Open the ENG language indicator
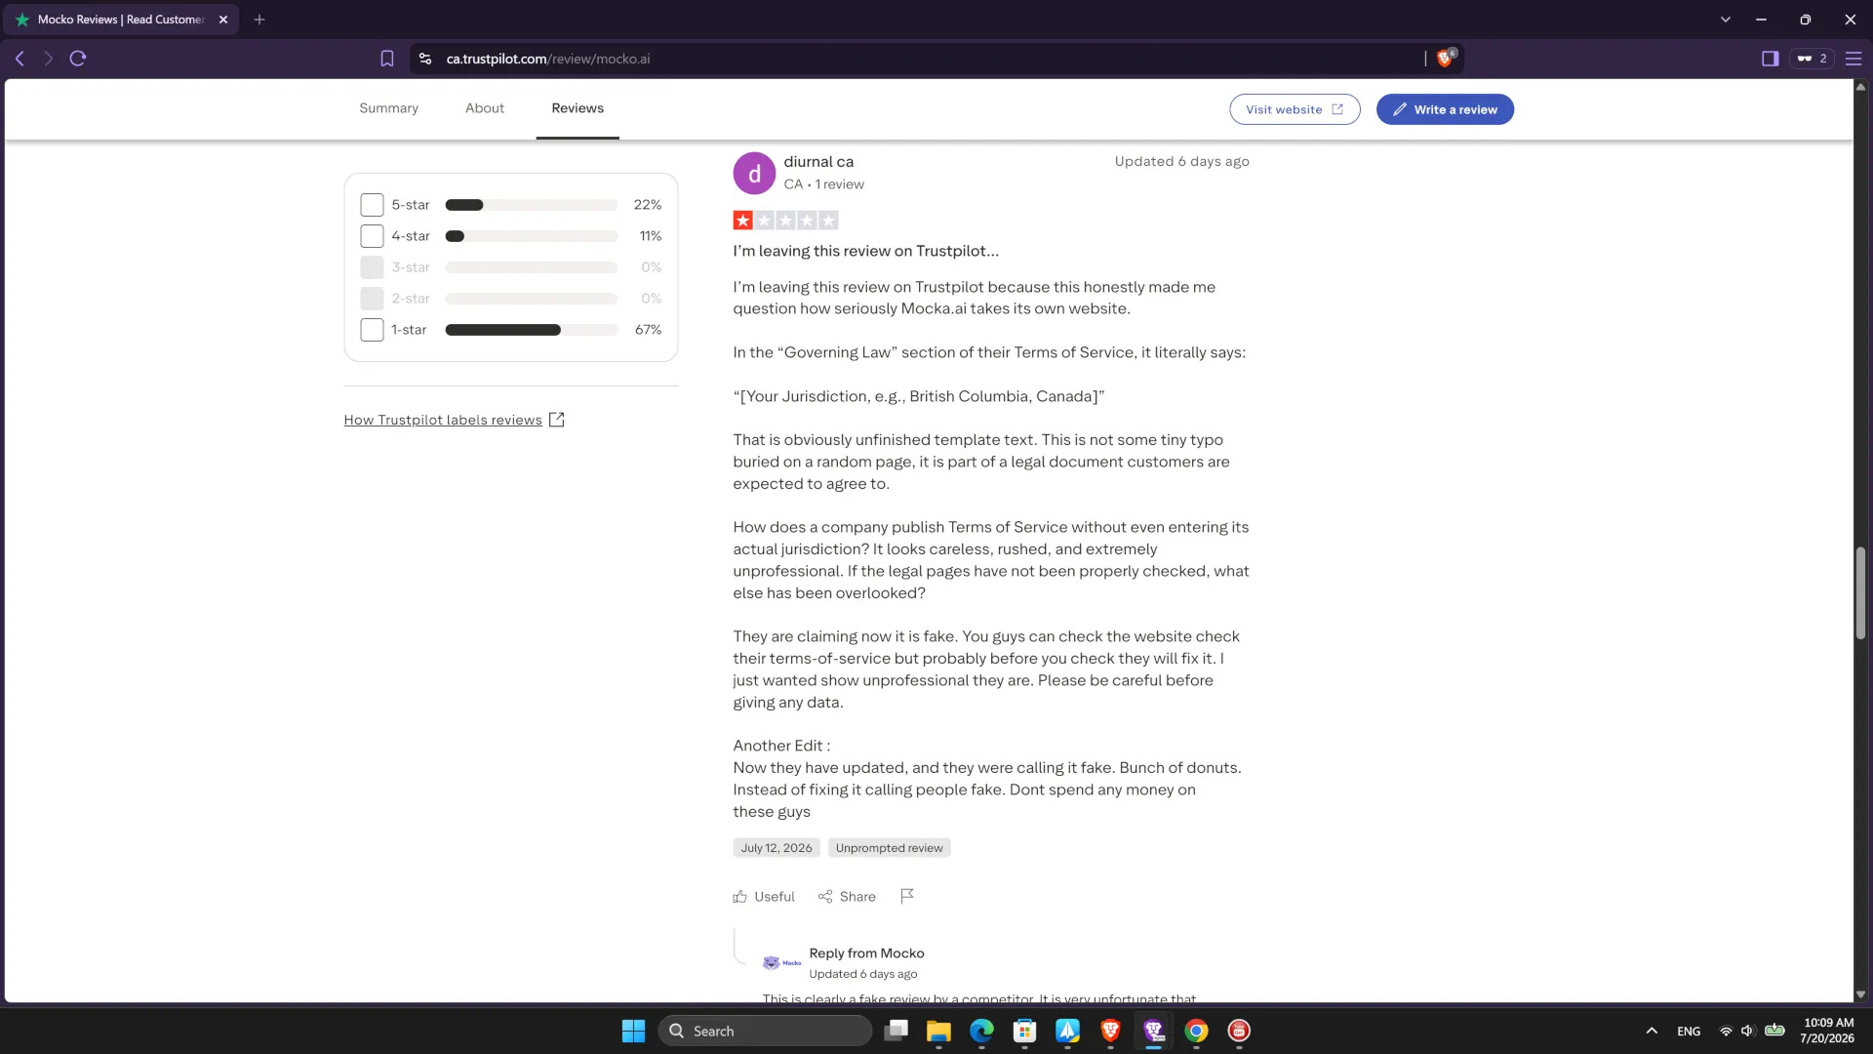This screenshot has height=1054, width=1873. point(1689,1032)
